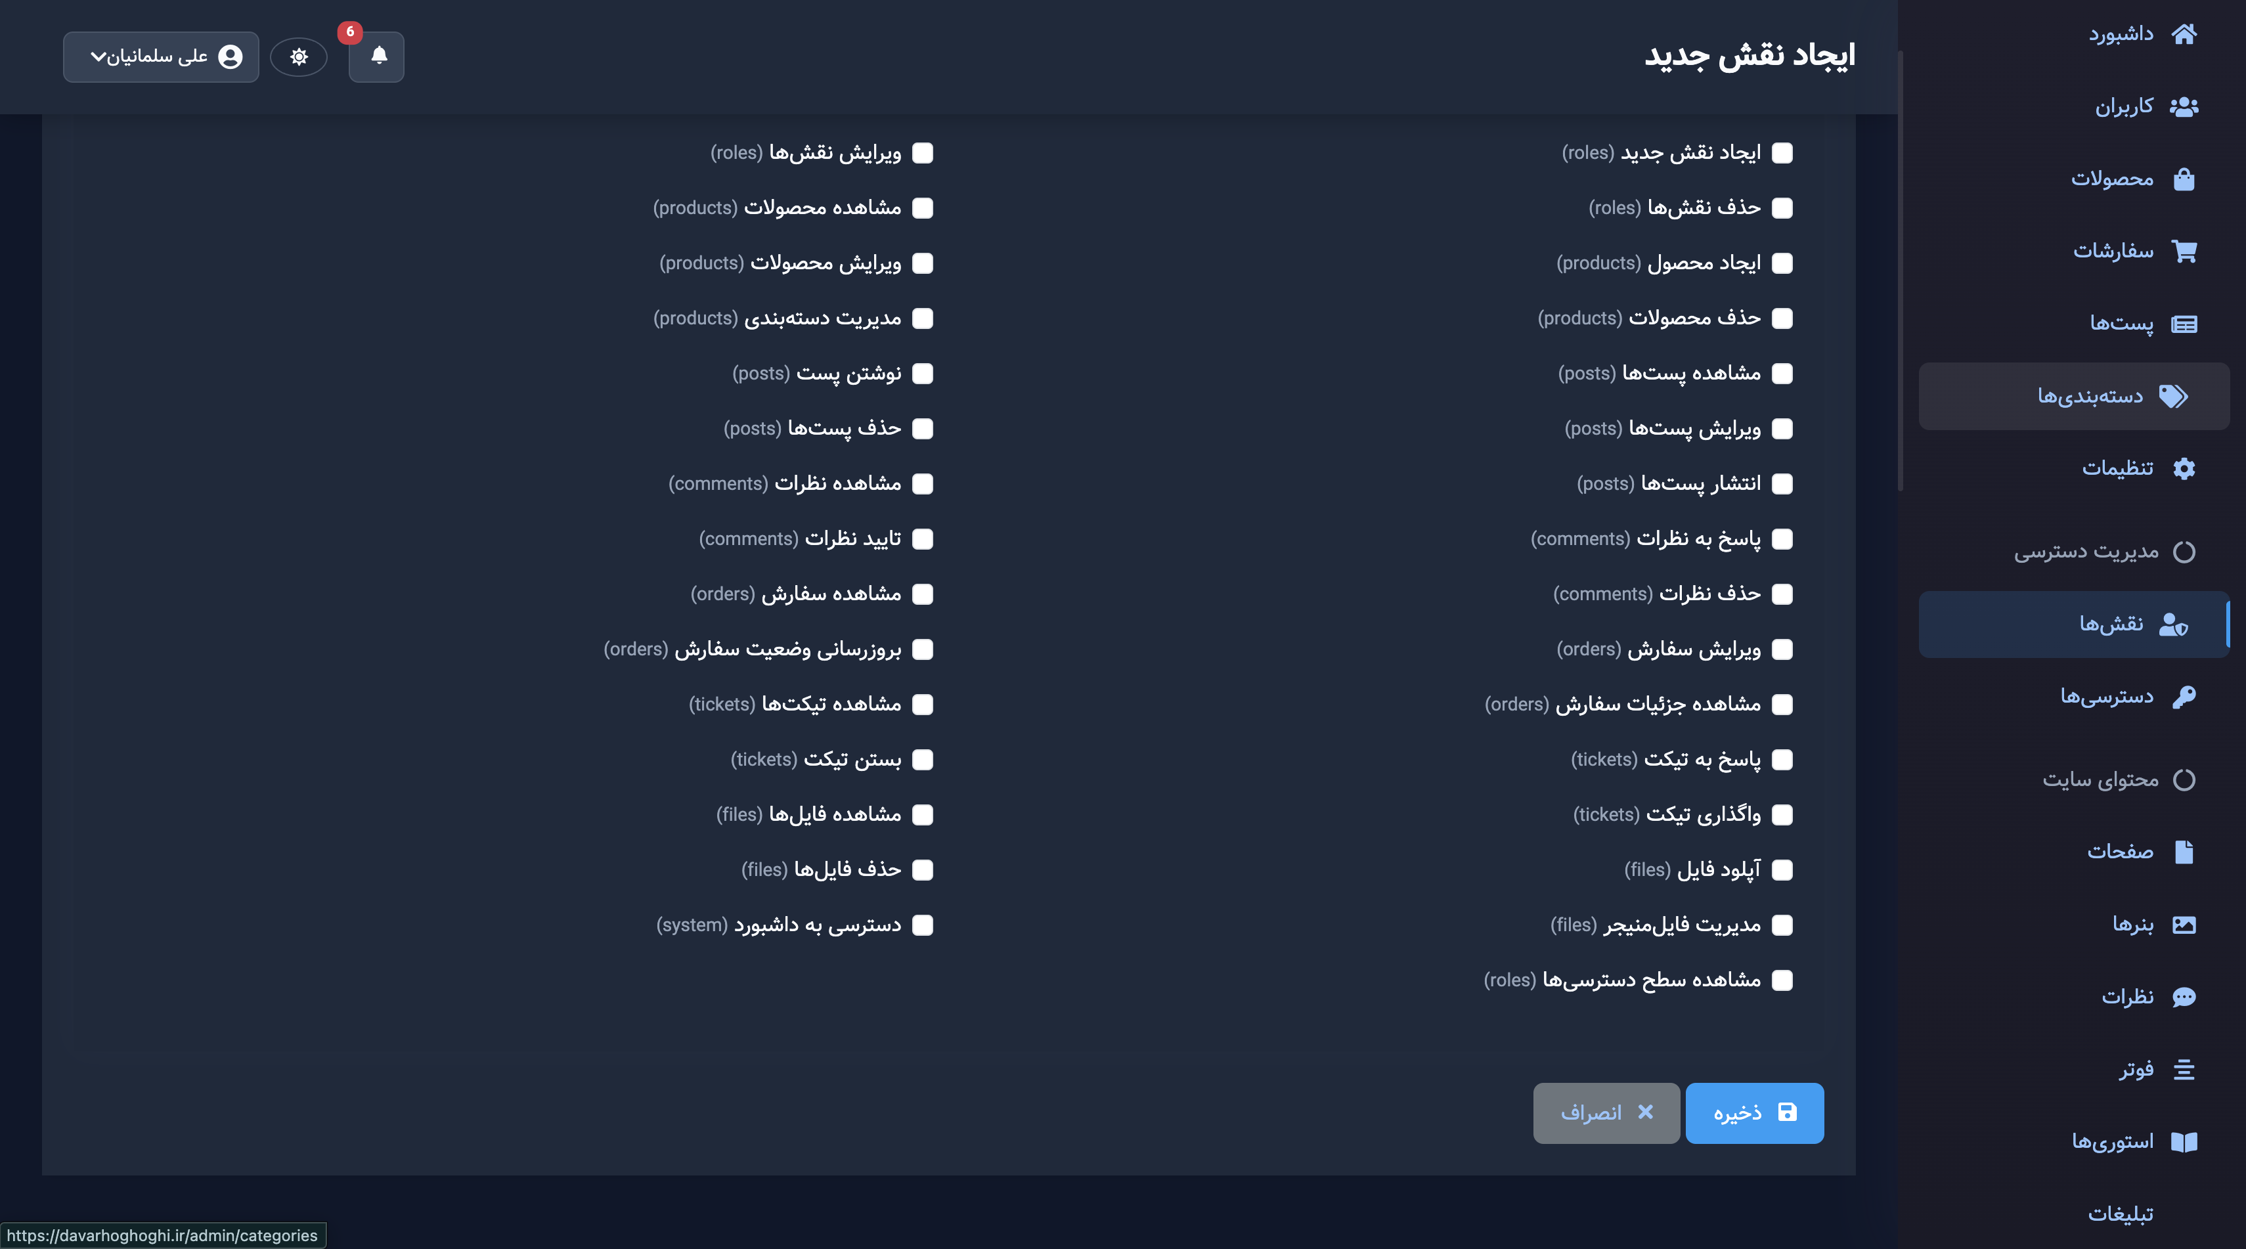Screen dimensions: 2246x1249
Task: Click the top bar settings gear
Action: coord(299,56)
